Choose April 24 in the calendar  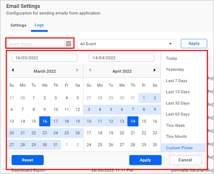(x=89, y=145)
